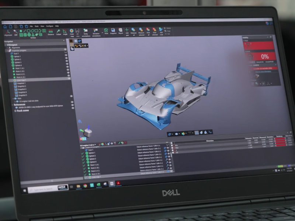Screen dimensions: 295x221
Task: Click the Snapshot icon in the toolbar
Action: pos(113,30)
